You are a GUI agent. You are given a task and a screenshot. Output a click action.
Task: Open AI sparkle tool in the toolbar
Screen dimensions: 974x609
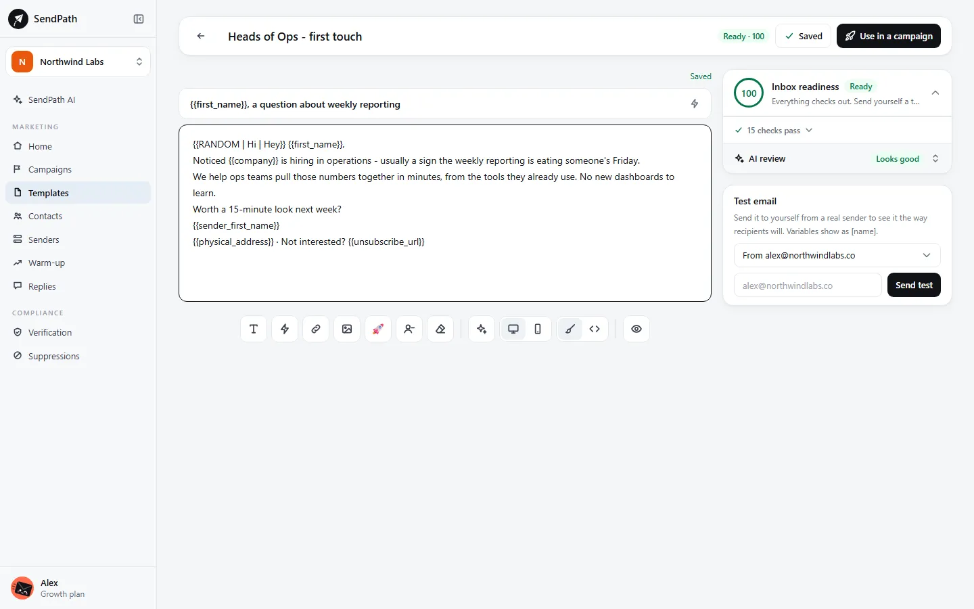pos(482,329)
